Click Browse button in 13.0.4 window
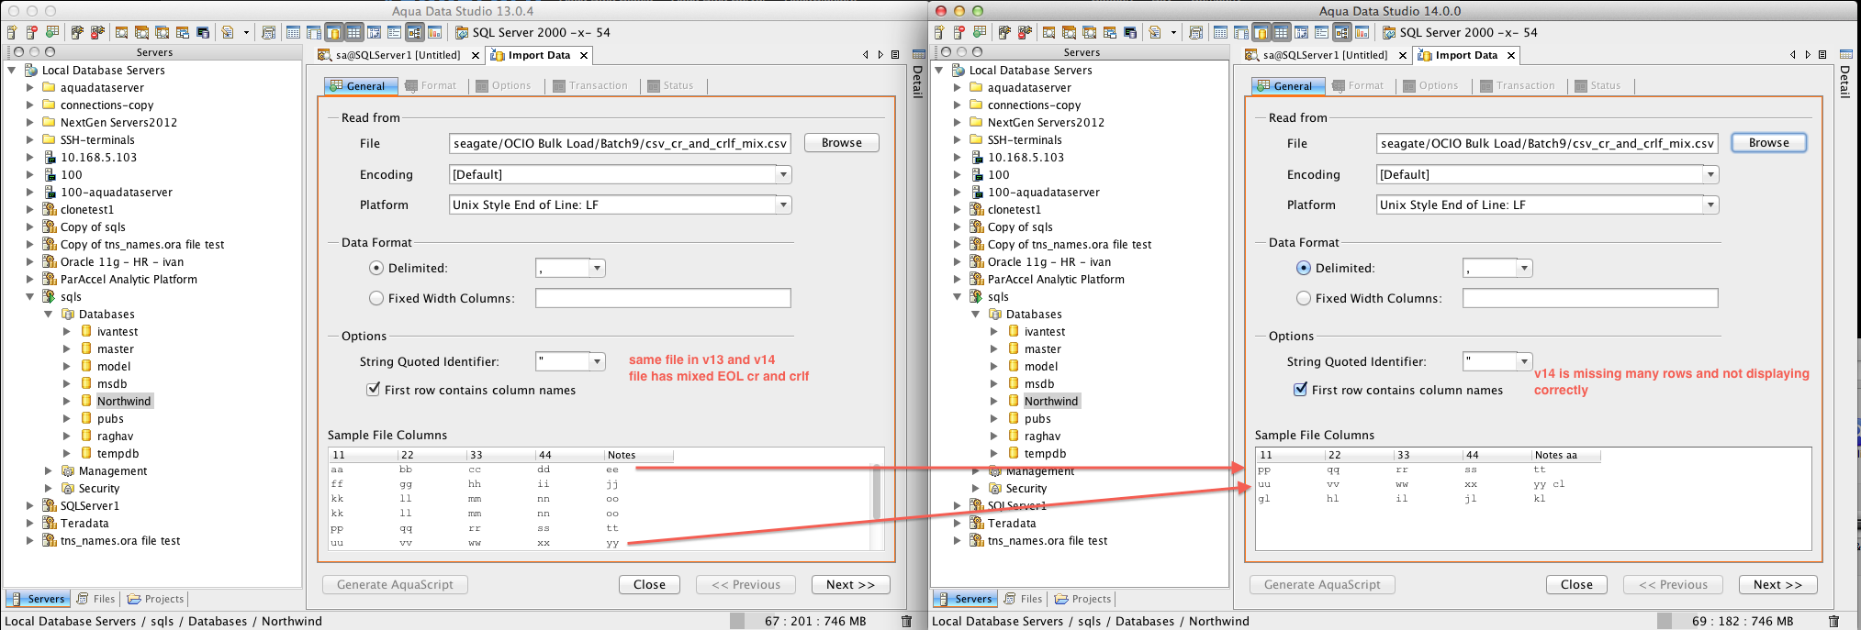Image resolution: width=1861 pixels, height=630 pixels. (842, 143)
